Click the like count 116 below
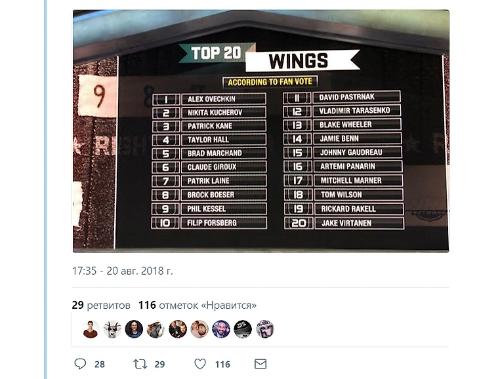The height and width of the screenshot is (379, 479). coord(222,365)
